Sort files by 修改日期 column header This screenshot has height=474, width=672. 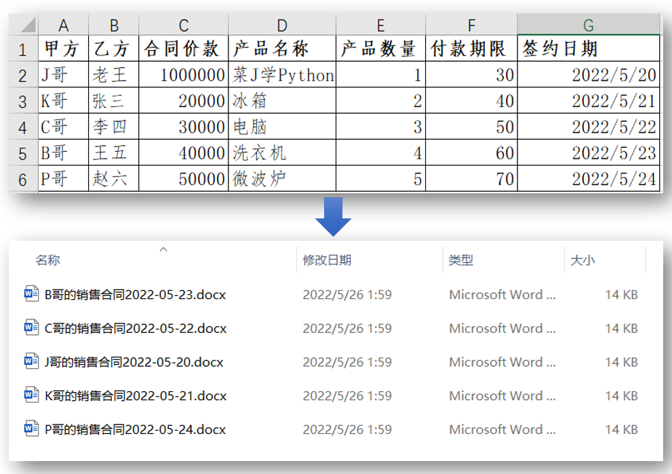[327, 260]
